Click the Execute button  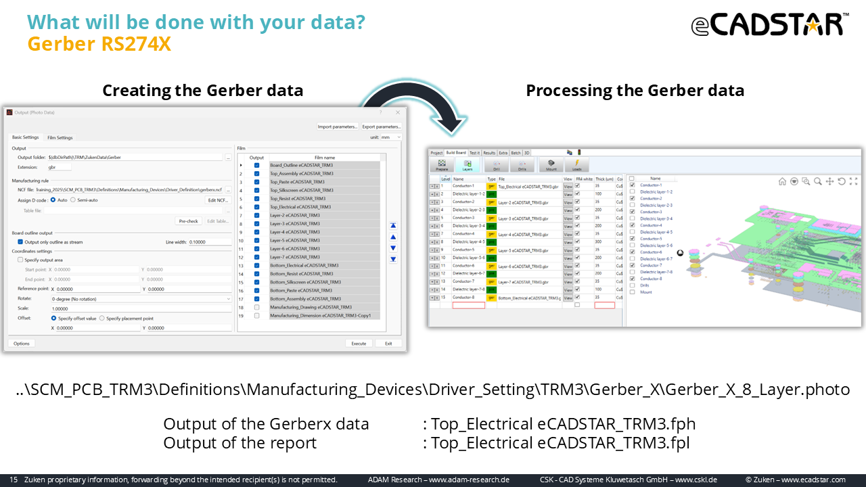(x=359, y=344)
